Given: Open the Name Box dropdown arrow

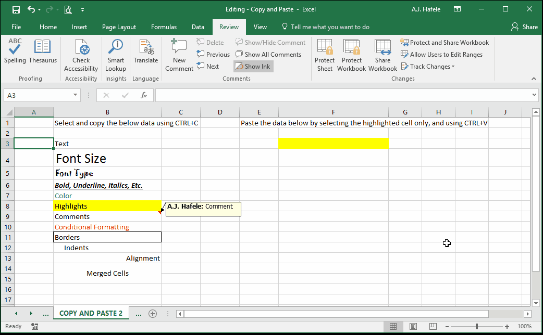Looking at the screenshot, I should [x=75, y=95].
